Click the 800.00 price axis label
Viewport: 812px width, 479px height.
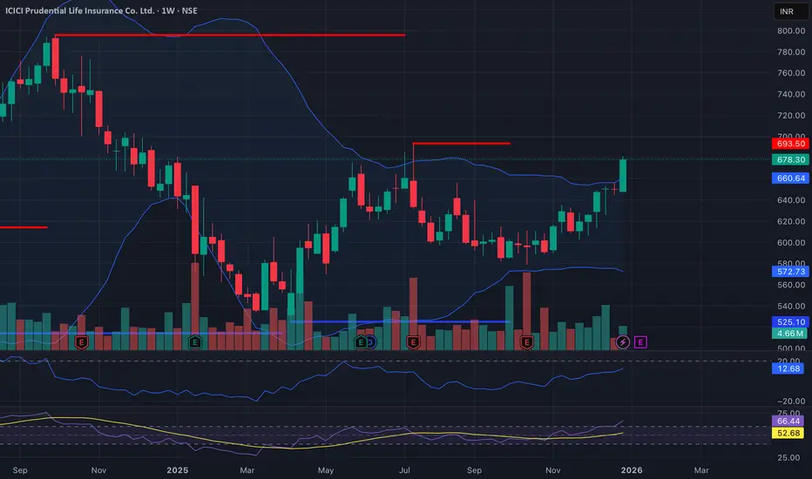791,30
